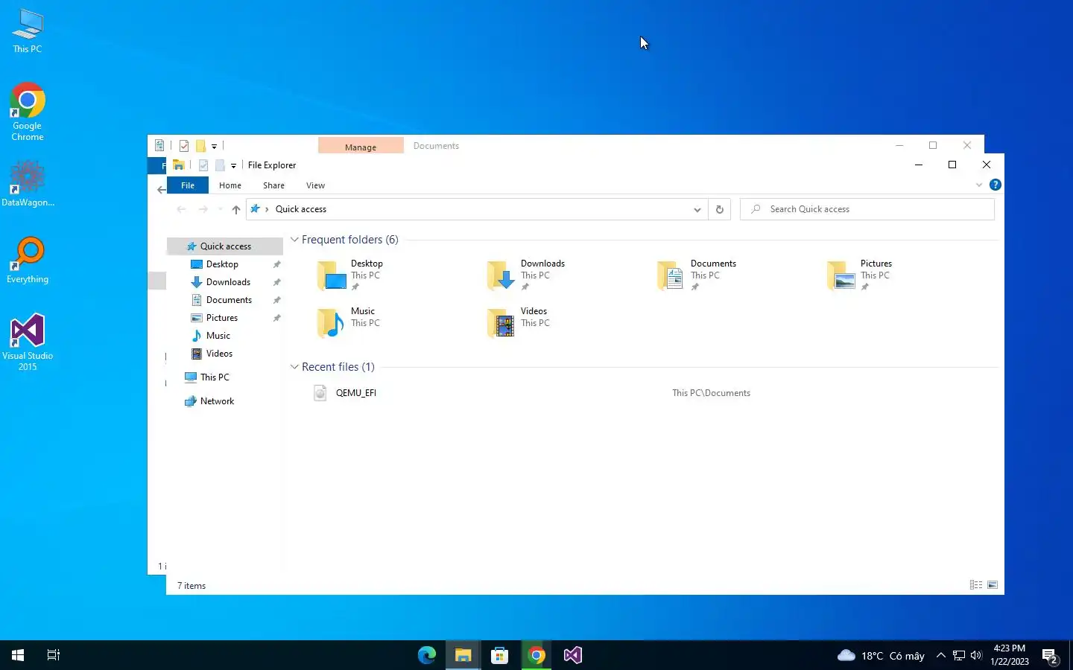
Task: Click This PC\Documents path of QEMU_EFI
Action: [x=711, y=393]
